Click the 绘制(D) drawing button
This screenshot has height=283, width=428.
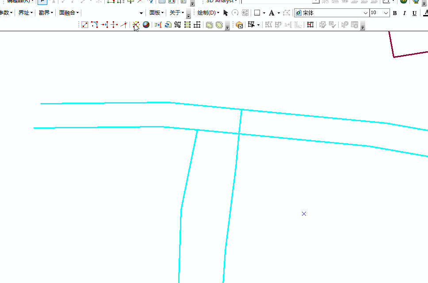pyautogui.click(x=208, y=13)
